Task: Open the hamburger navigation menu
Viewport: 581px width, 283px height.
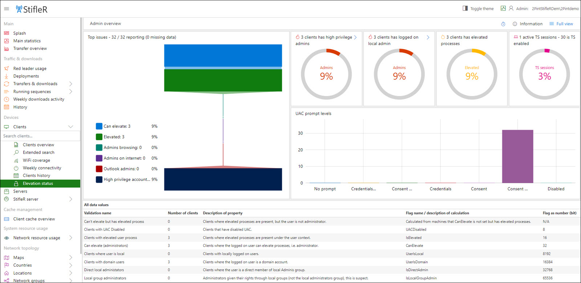Action: click(7, 9)
